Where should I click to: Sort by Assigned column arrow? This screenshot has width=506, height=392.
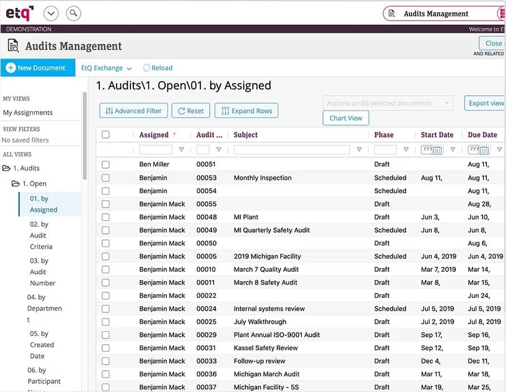174,135
